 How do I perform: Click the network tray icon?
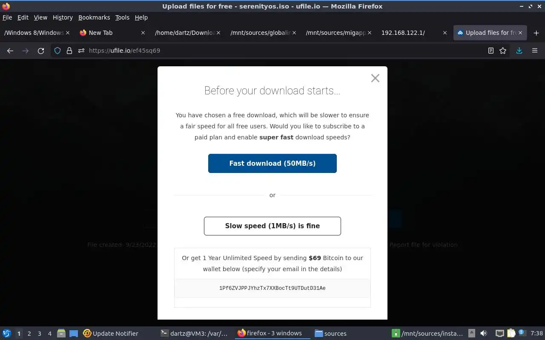point(500,334)
